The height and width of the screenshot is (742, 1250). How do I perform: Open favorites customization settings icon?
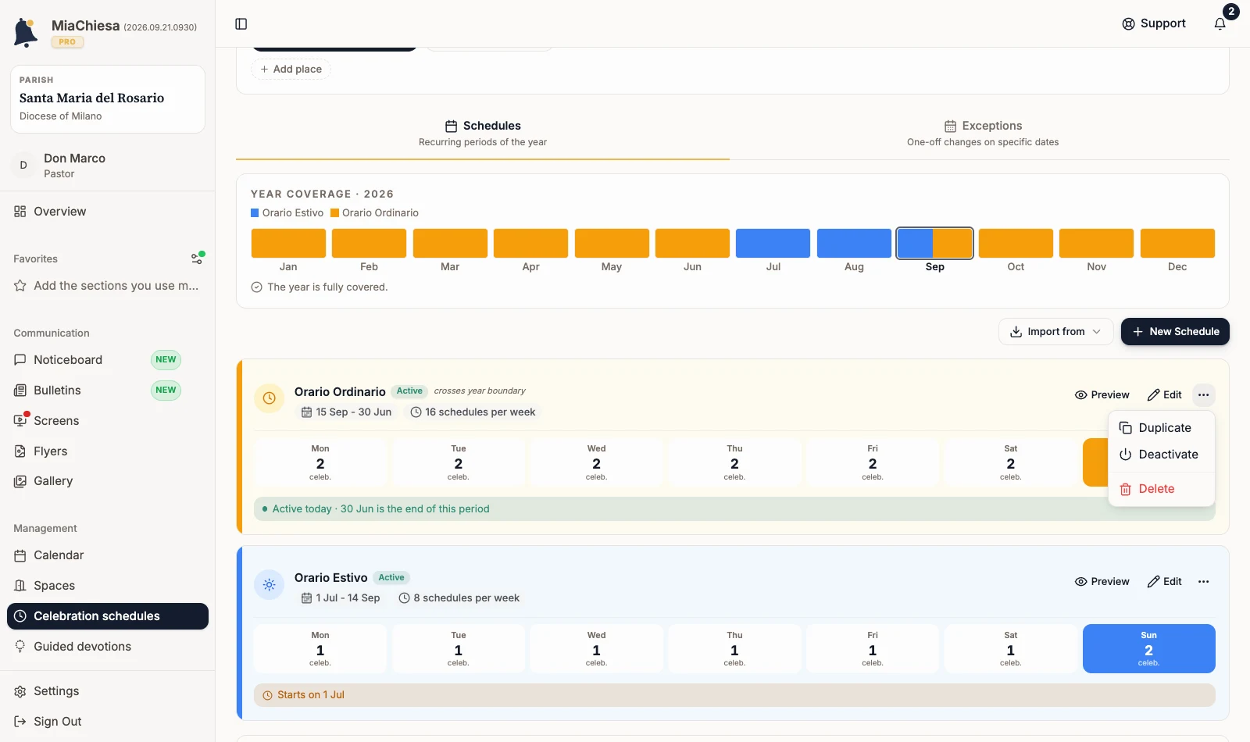pos(198,258)
